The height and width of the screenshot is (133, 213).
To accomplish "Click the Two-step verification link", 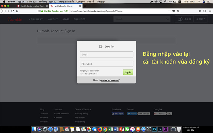I will pyautogui.click(x=88, y=74).
